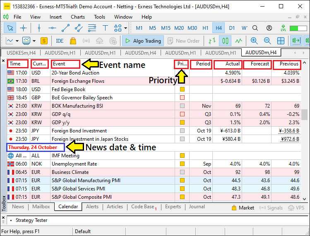The height and width of the screenshot is (236, 310).
Task: Switch chart to M30 timeframe
Action: (x=192, y=28)
